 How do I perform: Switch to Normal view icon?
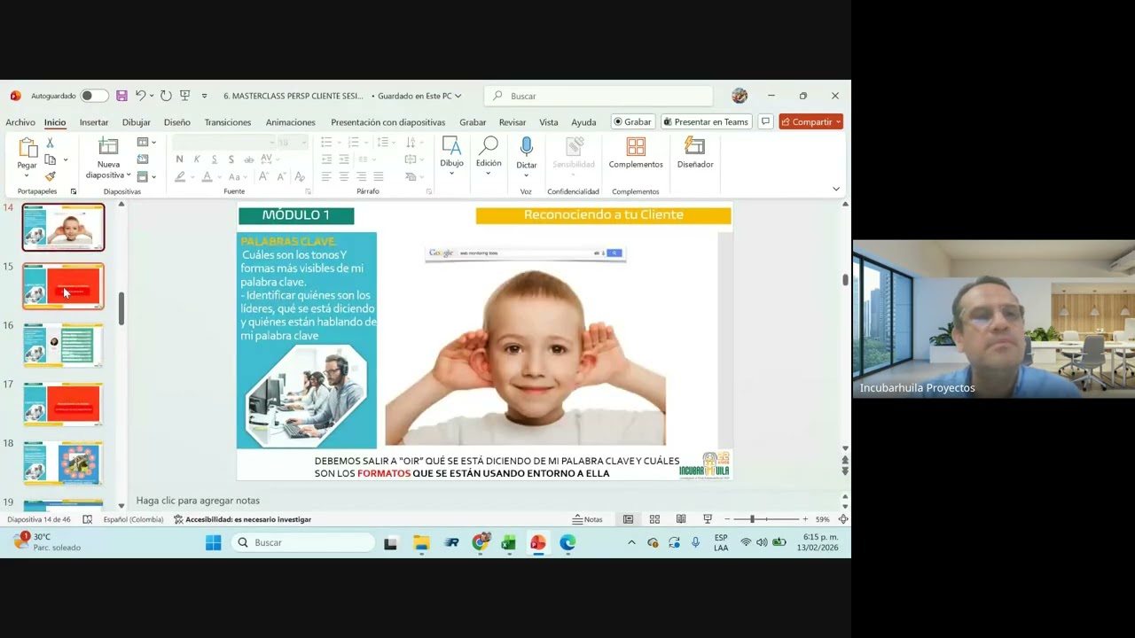[628, 519]
